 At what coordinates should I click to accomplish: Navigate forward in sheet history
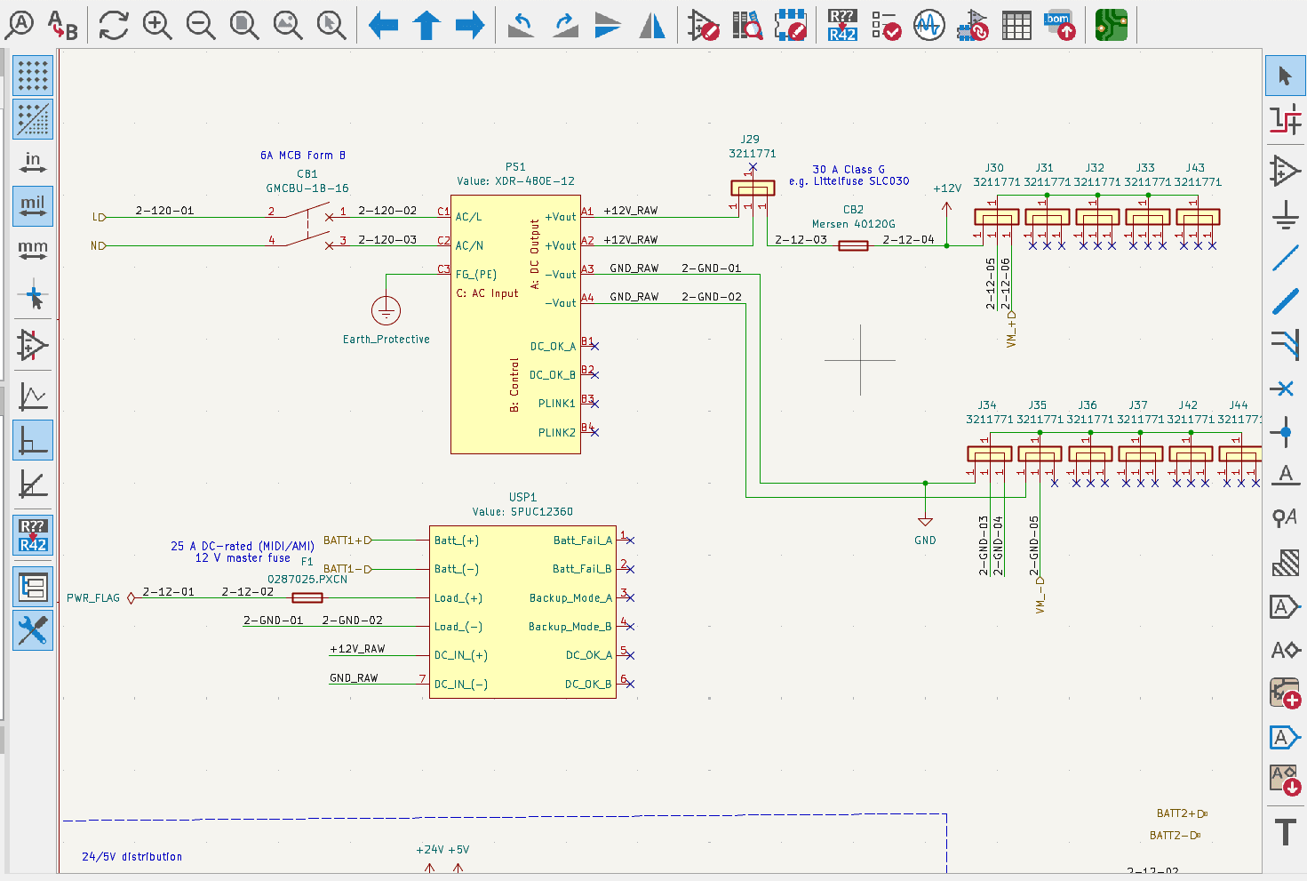click(470, 25)
